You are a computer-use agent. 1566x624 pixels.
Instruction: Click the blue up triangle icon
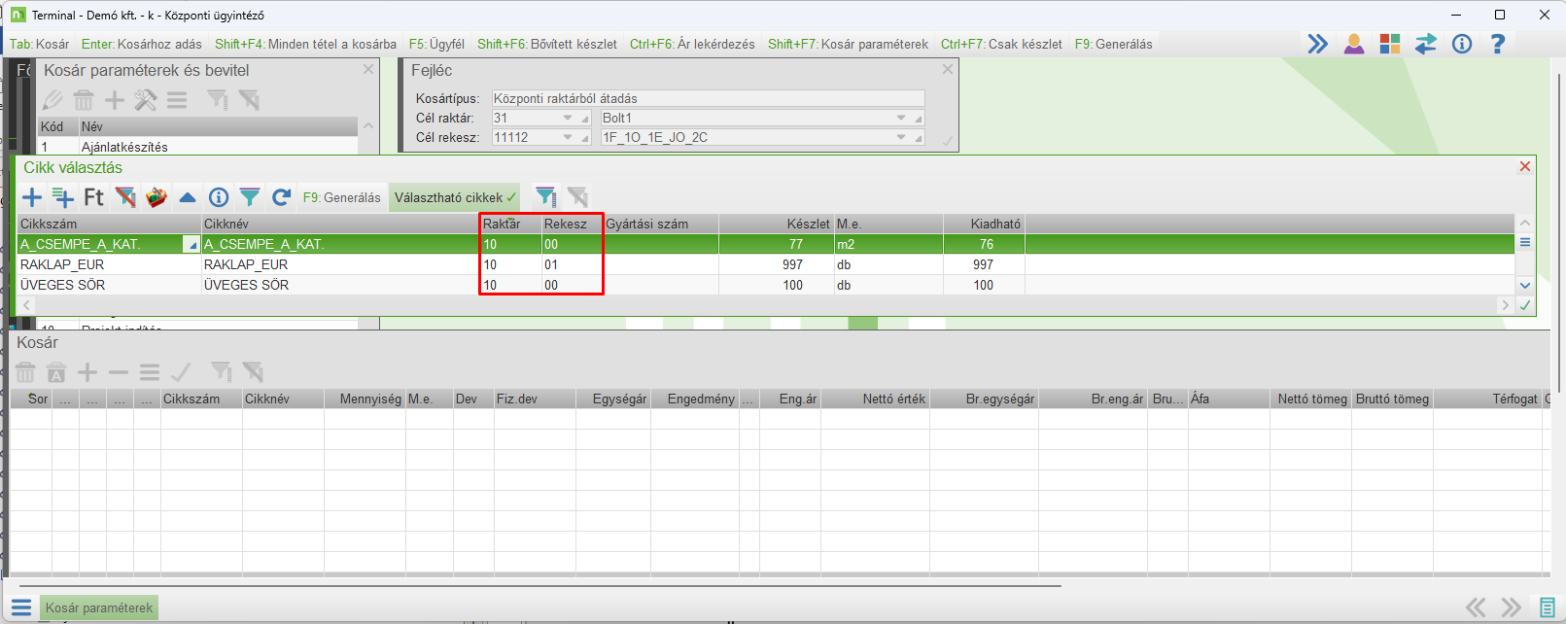188,197
